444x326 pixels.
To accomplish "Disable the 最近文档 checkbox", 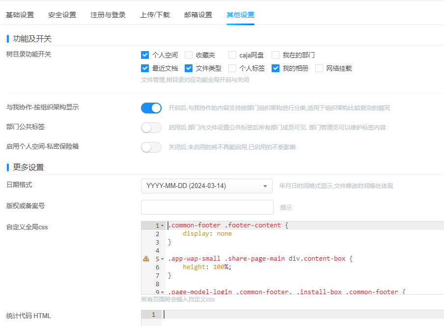I will [x=145, y=68].
